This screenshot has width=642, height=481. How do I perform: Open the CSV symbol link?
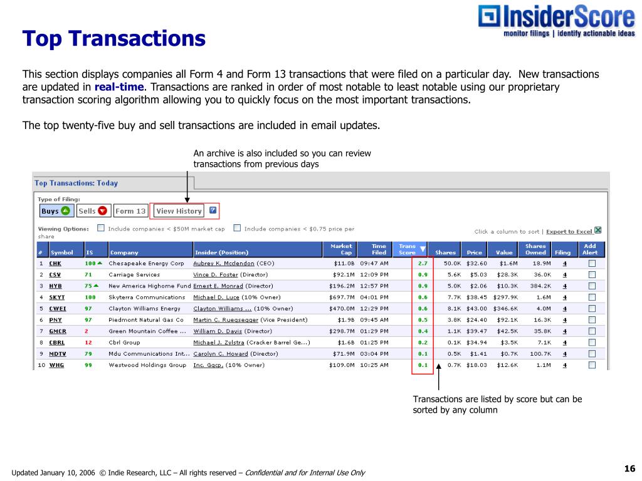pyautogui.click(x=55, y=275)
